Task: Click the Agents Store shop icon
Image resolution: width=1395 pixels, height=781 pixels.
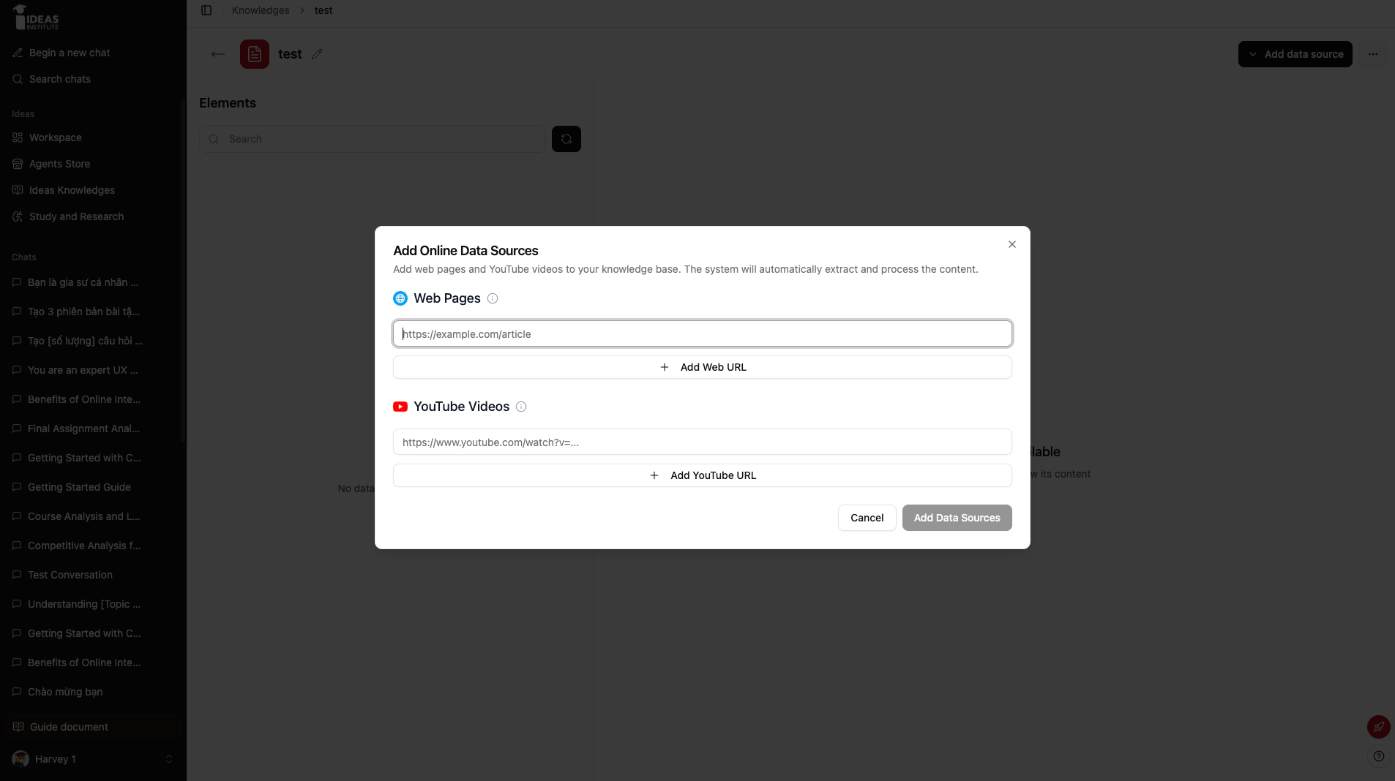Action: point(18,164)
